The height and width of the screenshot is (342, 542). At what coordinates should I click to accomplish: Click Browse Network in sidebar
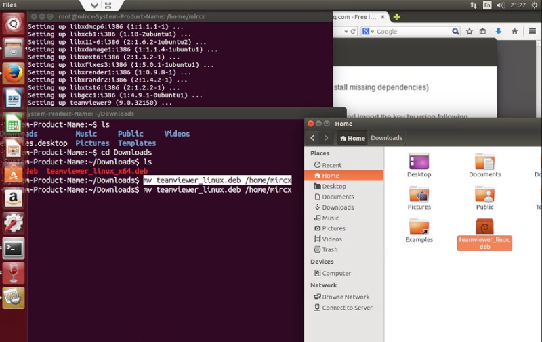344,297
